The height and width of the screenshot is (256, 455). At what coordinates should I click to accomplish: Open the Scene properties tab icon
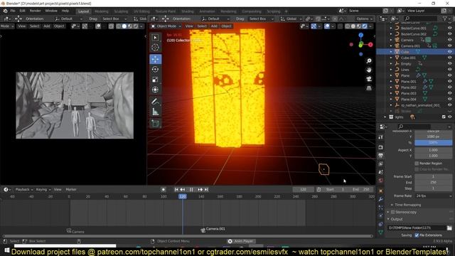point(381,172)
